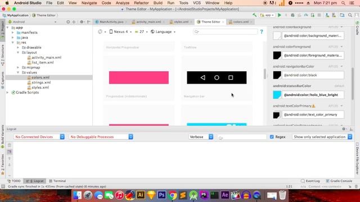Click the Clear logcat trash icon
Viewport: 360px width, 202px height.
[10, 145]
